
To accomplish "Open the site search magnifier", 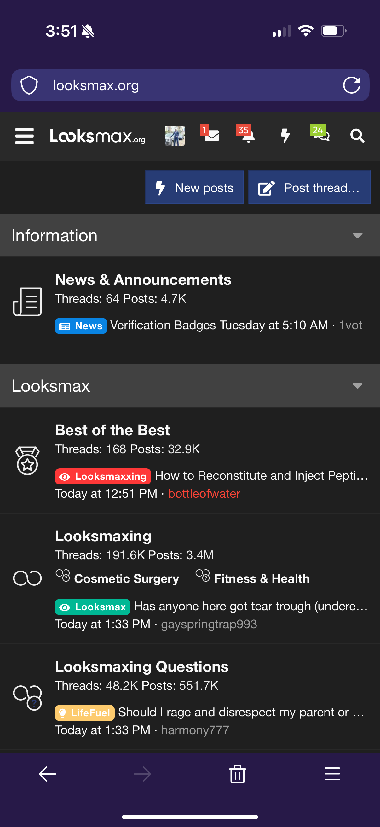I will click(x=357, y=136).
